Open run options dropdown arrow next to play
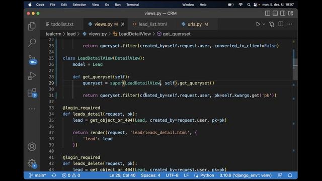 pyautogui.click(x=264, y=24)
